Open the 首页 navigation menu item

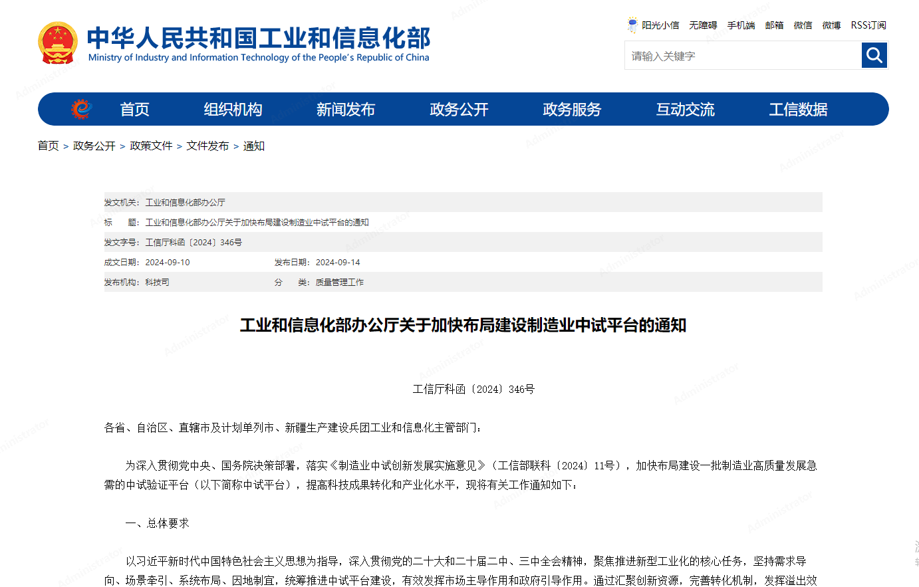pos(134,110)
